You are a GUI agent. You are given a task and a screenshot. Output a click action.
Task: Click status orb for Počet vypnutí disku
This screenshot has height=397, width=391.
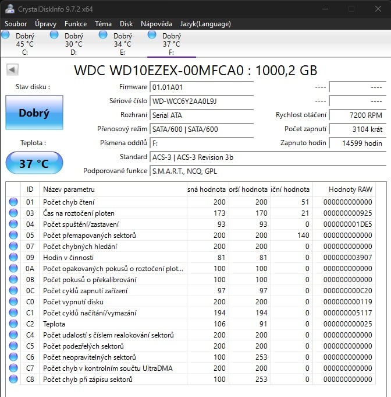click(13, 301)
